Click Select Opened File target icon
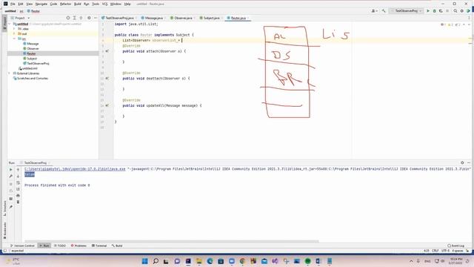 coord(68,18)
